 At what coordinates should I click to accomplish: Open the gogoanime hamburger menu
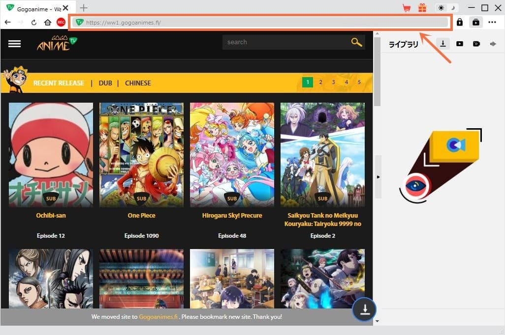pyautogui.click(x=15, y=44)
